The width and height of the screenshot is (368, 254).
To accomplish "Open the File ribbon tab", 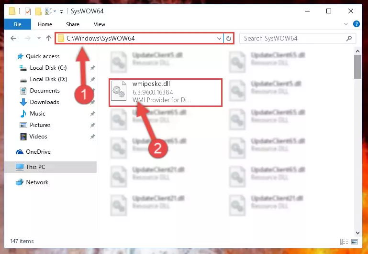I will pyautogui.click(x=17, y=24).
